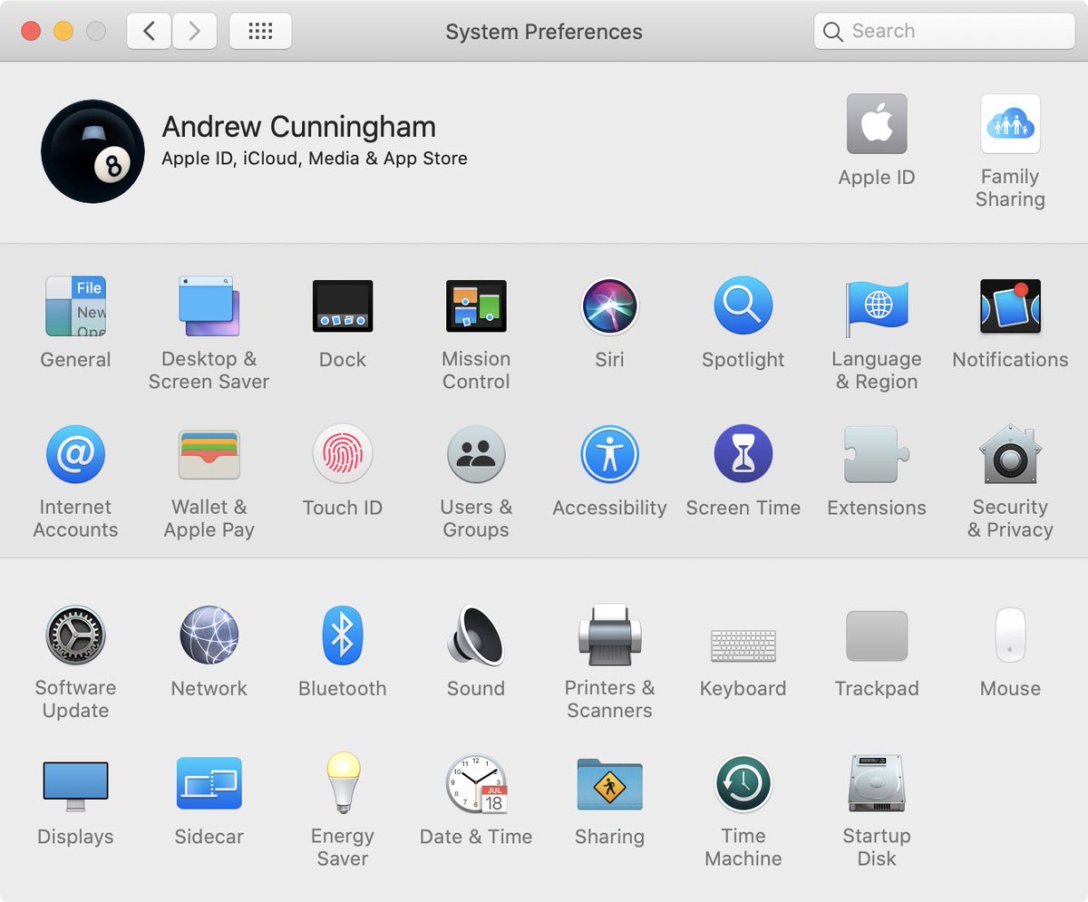Open Mouse preferences

(x=1010, y=635)
